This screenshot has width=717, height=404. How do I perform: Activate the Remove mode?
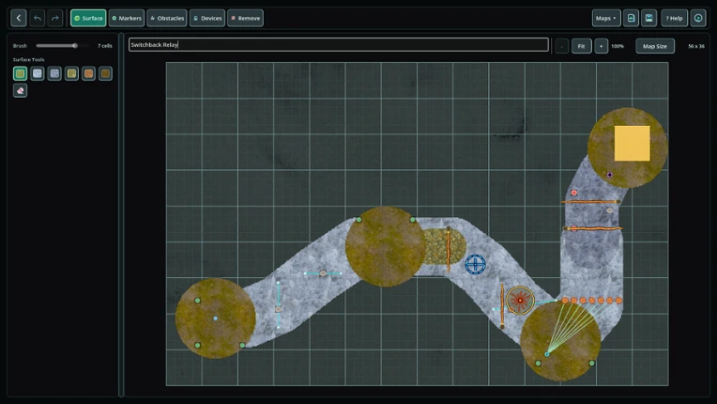point(245,18)
